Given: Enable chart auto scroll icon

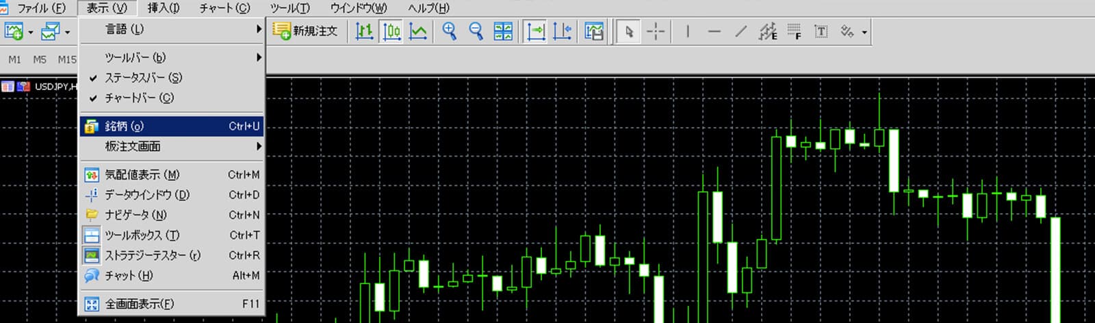Looking at the screenshot, I should [535, 31].
